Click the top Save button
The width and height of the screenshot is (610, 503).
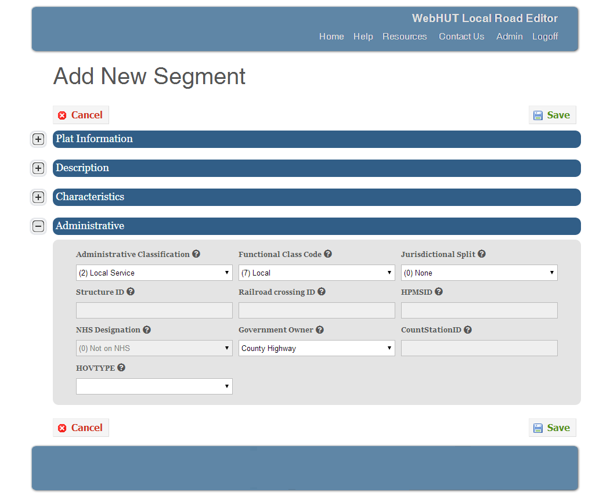click(x=553, y=115)
